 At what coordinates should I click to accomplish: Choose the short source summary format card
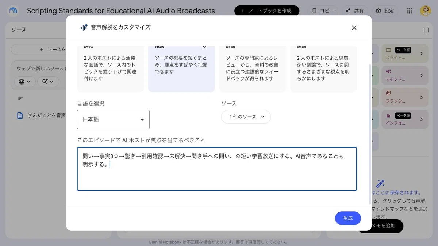(x=181, y=69)
